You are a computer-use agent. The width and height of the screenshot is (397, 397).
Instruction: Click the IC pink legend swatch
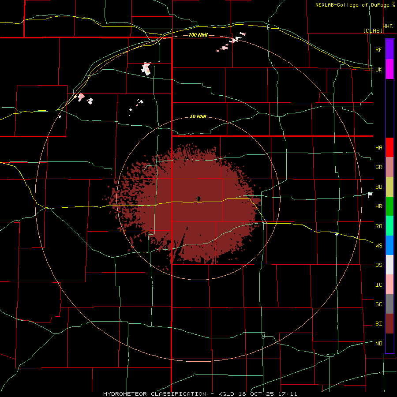[390, 285]
